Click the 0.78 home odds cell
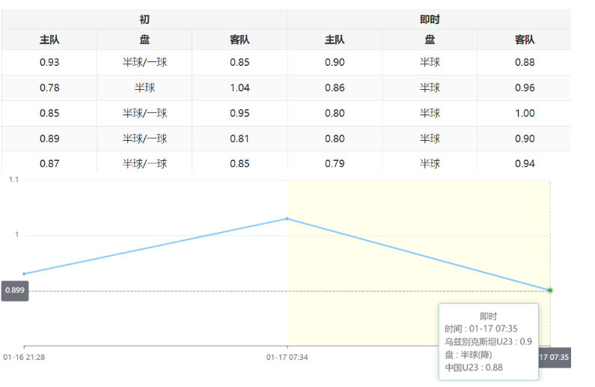The width and height of the screenshot is (595, 387). [49, 88]
